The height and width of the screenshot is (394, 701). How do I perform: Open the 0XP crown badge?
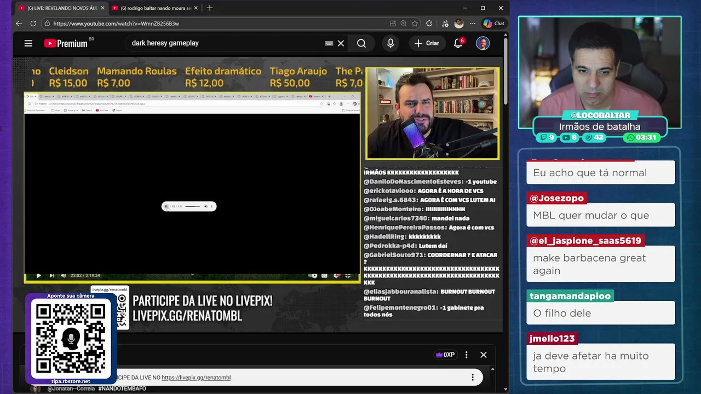click(x=445, y=355)
